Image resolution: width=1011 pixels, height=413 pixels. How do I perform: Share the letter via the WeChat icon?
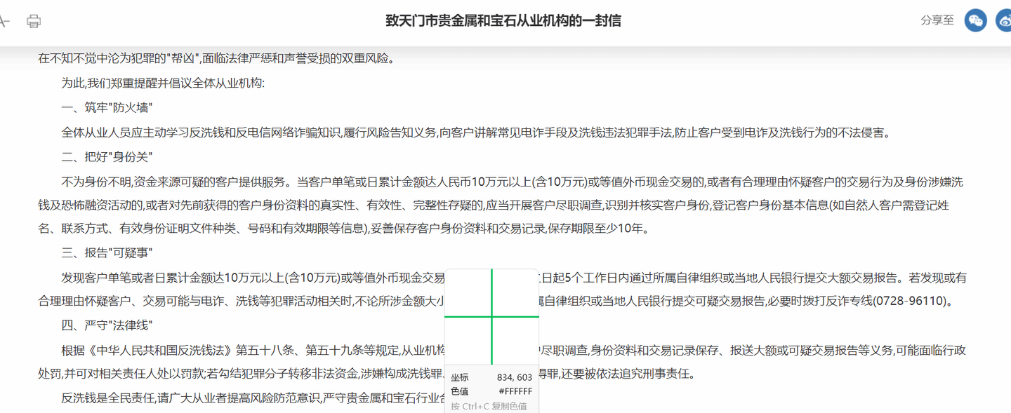(976, 21)
